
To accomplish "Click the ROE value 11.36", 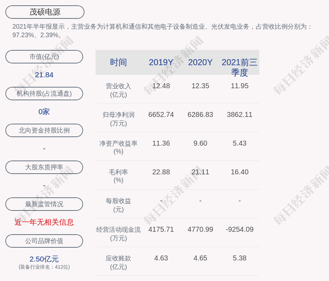I will (x=161, y=143).
